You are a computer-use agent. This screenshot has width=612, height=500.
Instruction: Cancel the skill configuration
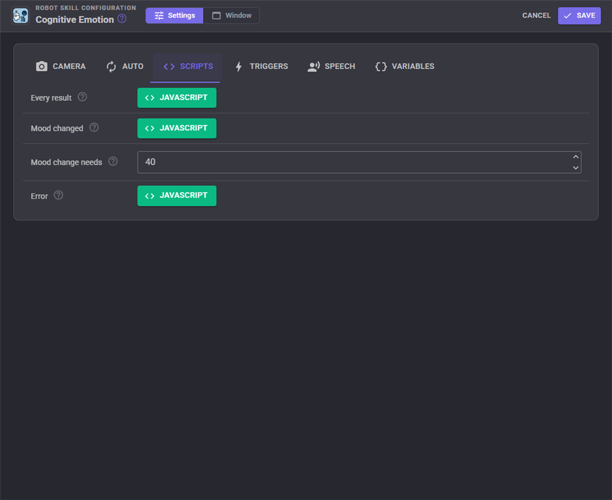pos(536,16)
